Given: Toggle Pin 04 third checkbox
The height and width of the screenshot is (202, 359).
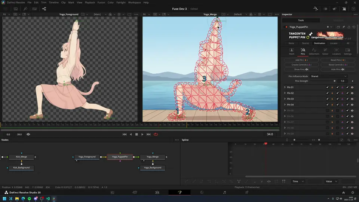Looking at the screenshot, I should pos(347,105).
